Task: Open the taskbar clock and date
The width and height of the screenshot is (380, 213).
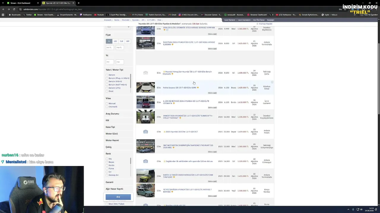Action: tap(370, 209)
